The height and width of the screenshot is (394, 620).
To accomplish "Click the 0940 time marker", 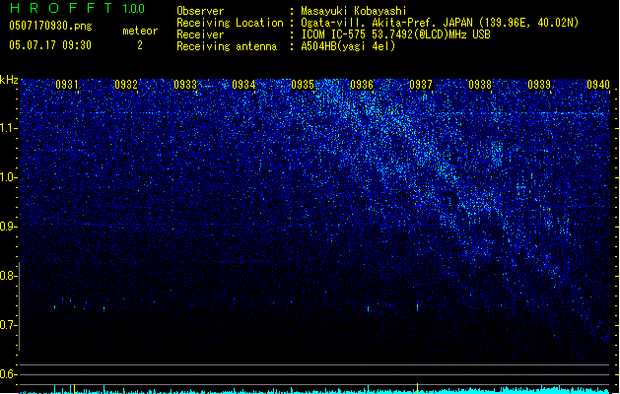I will [598, 84].
